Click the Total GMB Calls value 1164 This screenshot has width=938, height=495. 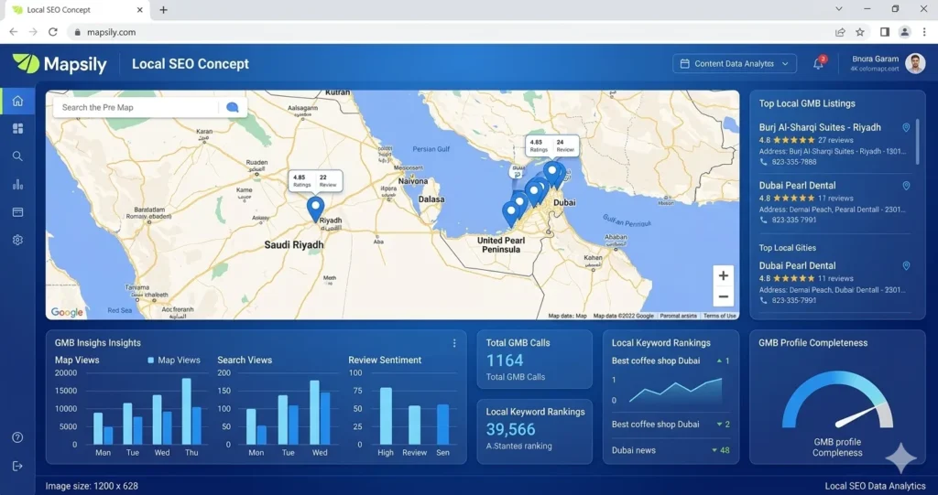pyautogui.click(x=505, y=360)
